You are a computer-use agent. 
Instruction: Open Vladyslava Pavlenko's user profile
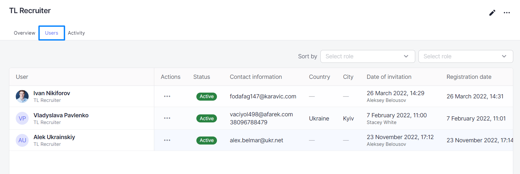click(x=61, y=115)
